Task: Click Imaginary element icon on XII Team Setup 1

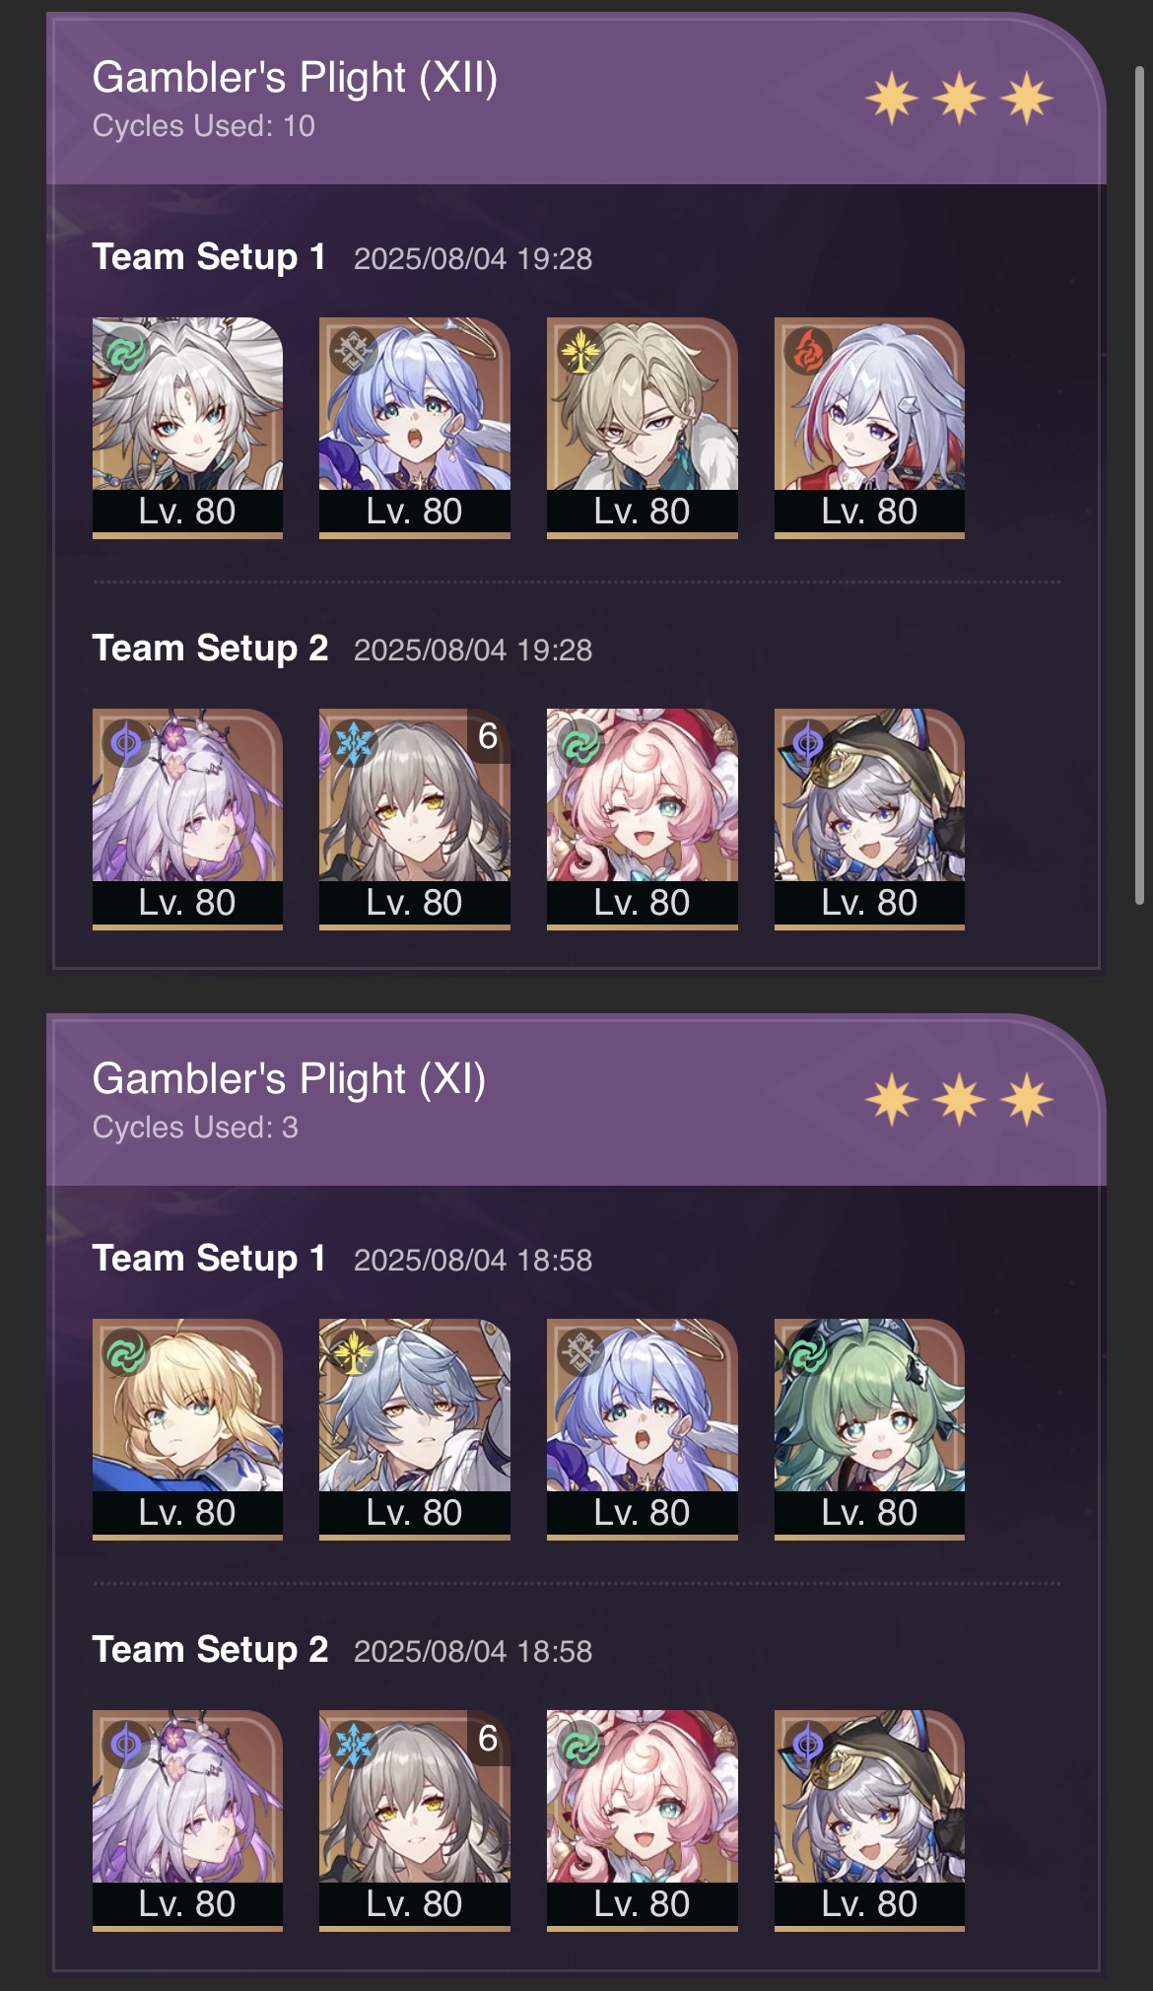Action: tap(579, 351)
